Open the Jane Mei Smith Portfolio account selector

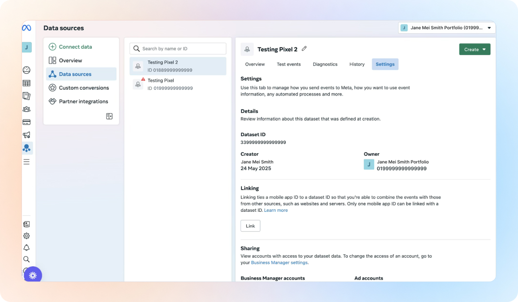coord(447,28)
